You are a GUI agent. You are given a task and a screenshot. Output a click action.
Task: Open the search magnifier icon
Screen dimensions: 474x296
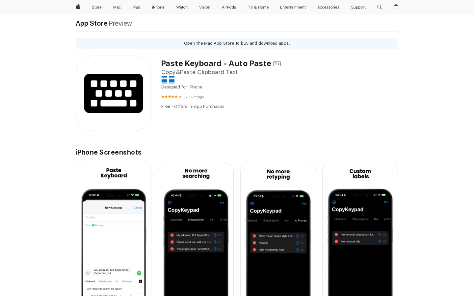[x=380, y=7]
